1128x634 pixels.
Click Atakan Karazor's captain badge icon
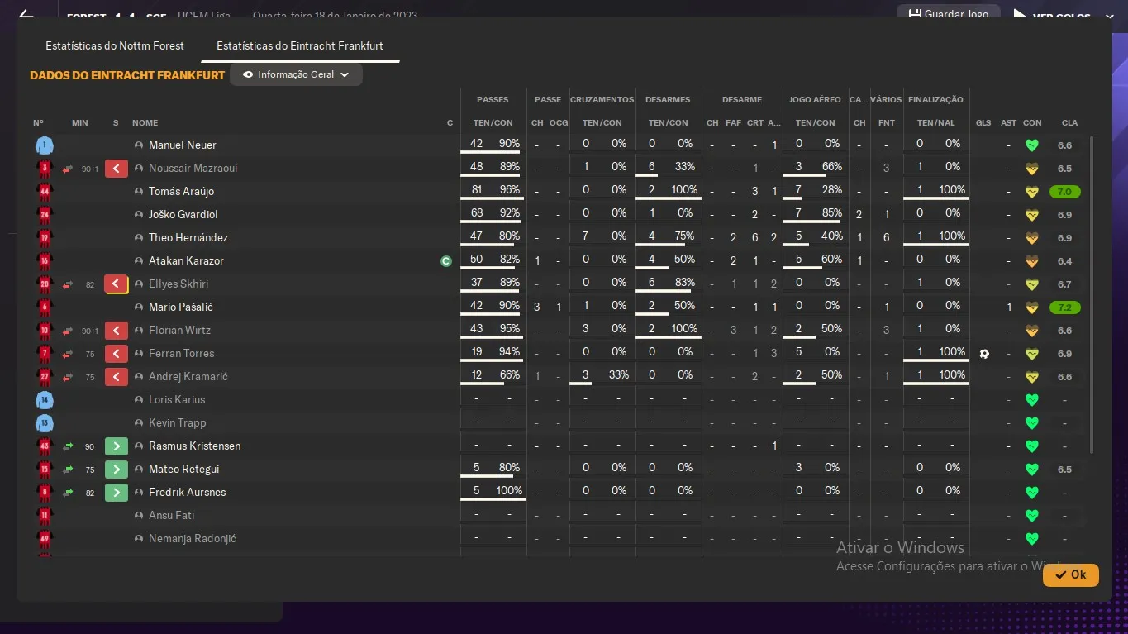(x=446, y=261)
